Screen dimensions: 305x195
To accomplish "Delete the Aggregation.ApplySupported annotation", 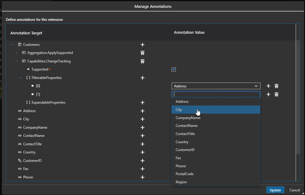I will 142,53.
